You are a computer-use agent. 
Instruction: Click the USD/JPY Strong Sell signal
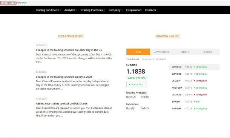[x=200, y=81]
